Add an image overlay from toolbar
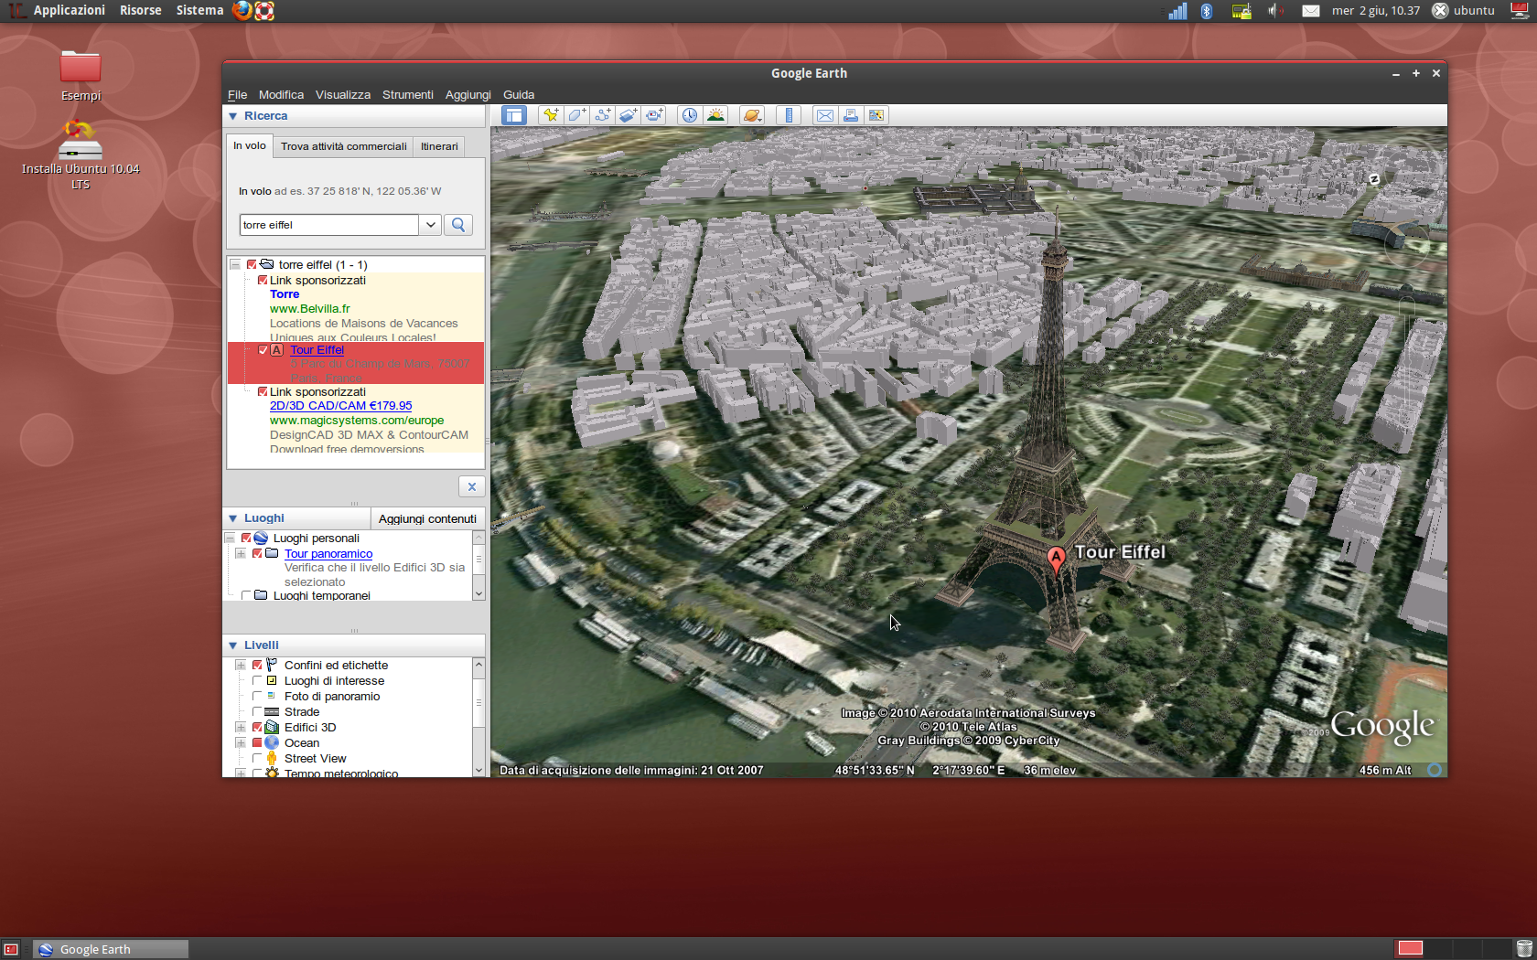 (629, 115)
